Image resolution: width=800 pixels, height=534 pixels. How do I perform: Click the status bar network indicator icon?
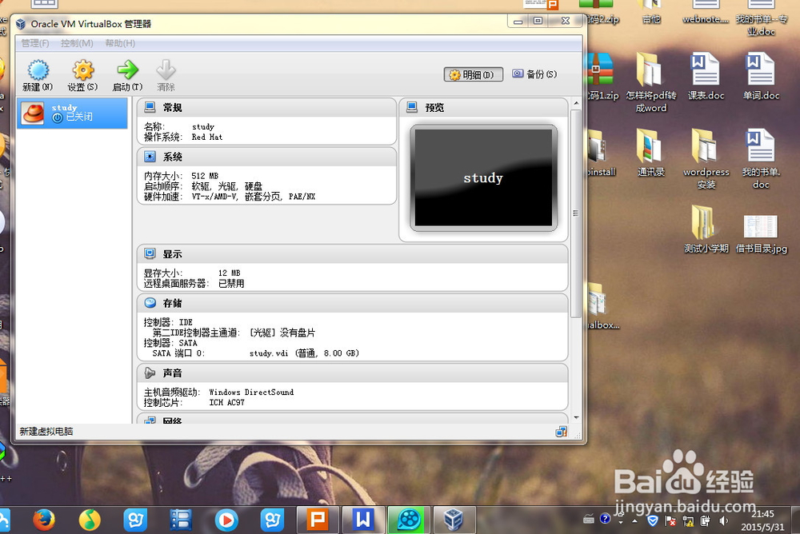pos(562,432)
